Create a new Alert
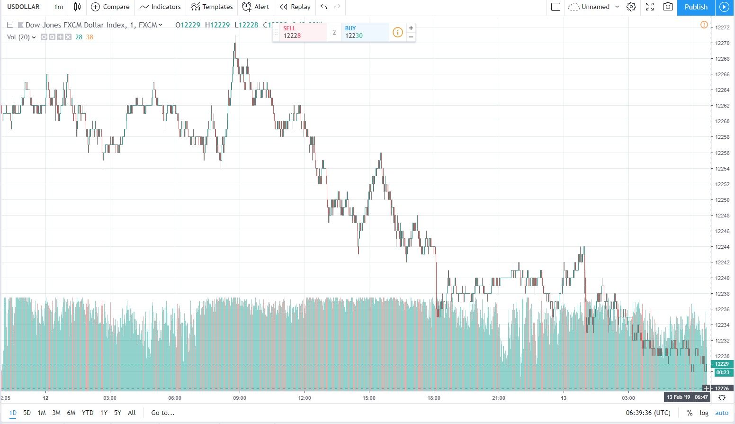 click(x=255, y=7)
